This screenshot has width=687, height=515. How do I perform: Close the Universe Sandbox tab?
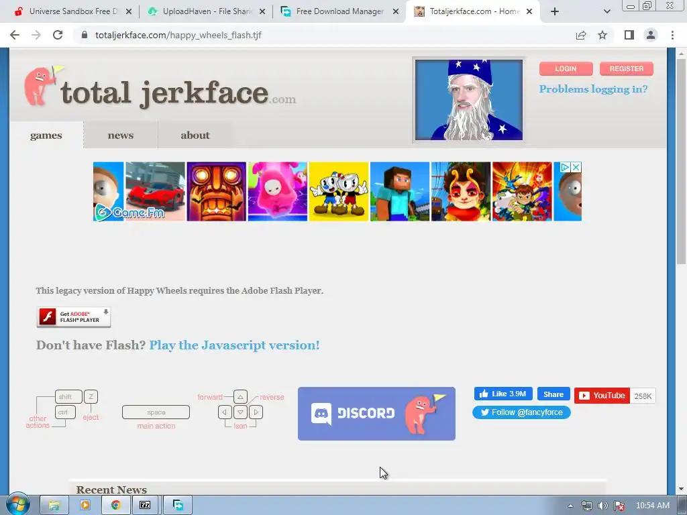pos(129,12)
